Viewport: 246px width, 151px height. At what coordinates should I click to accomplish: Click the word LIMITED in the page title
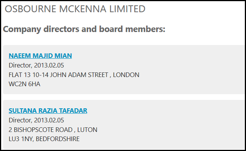[127, 9]
